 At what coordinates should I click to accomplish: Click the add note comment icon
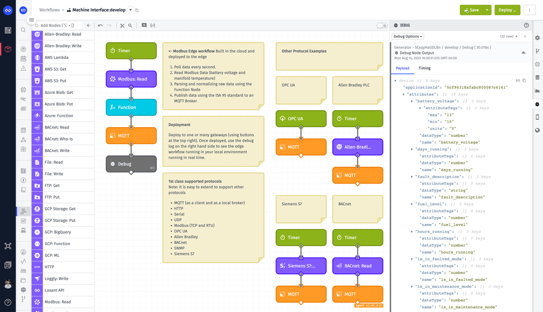(x=144, y=25)
